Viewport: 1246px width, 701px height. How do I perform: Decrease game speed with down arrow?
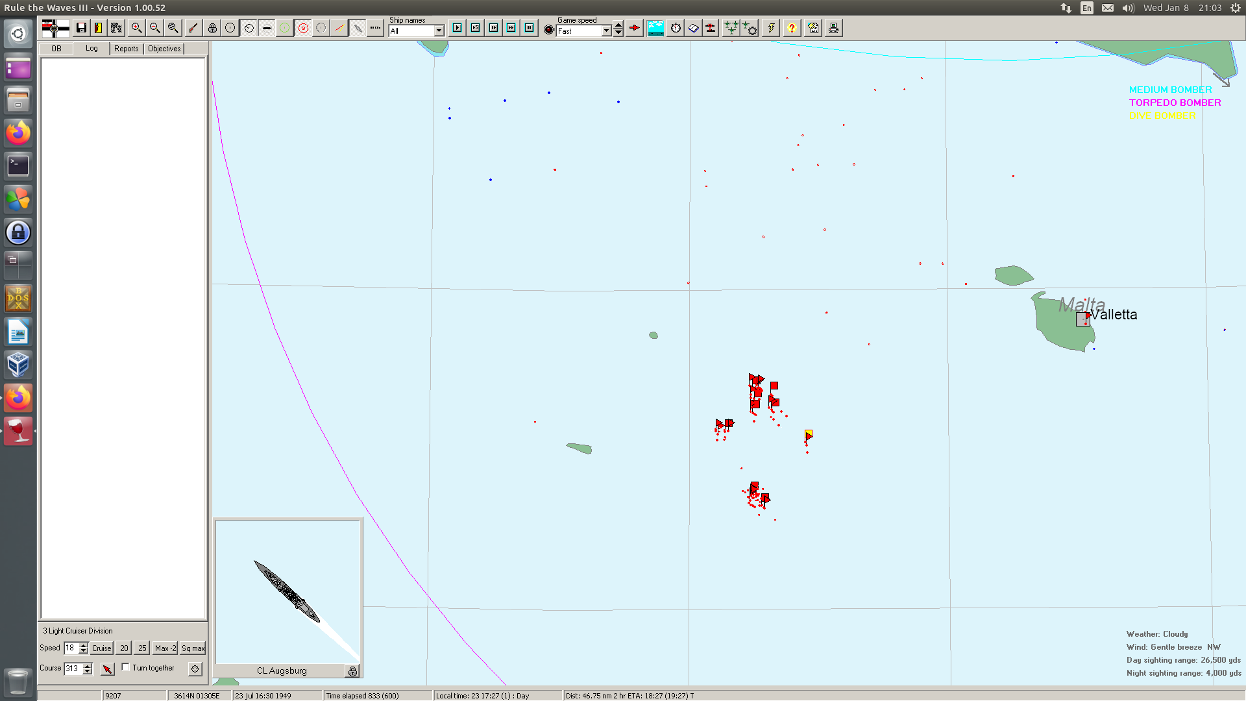pyautogui.click(x=618, y=33)
